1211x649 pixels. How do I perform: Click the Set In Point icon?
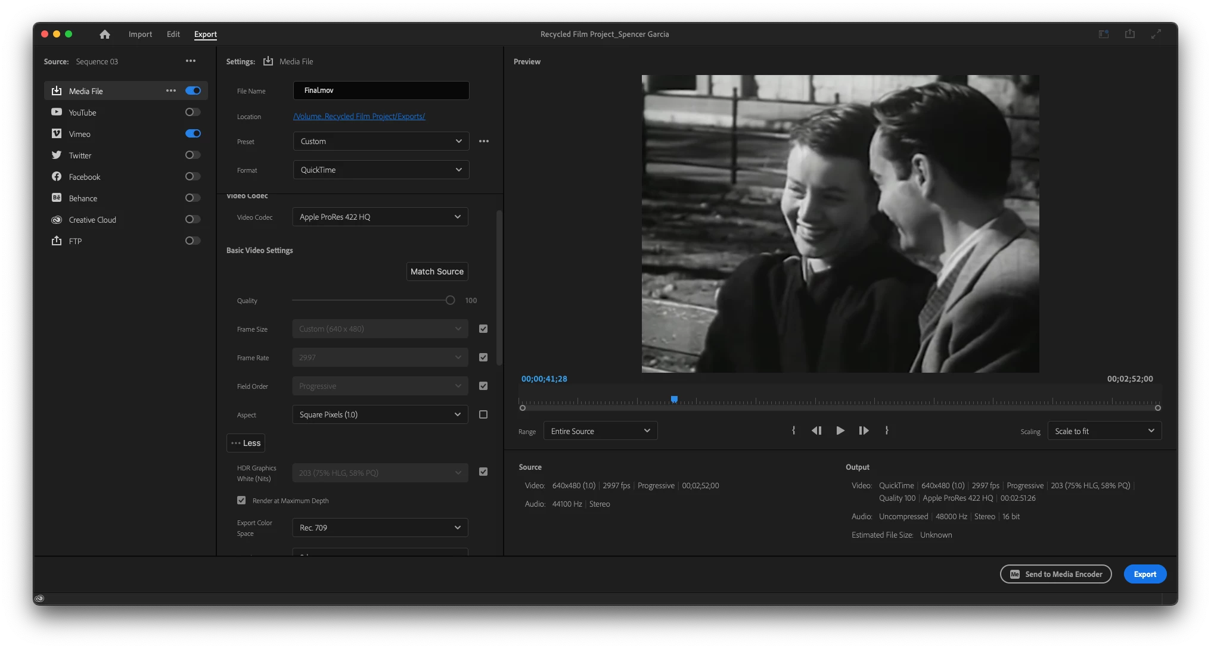tap(793, 430)
